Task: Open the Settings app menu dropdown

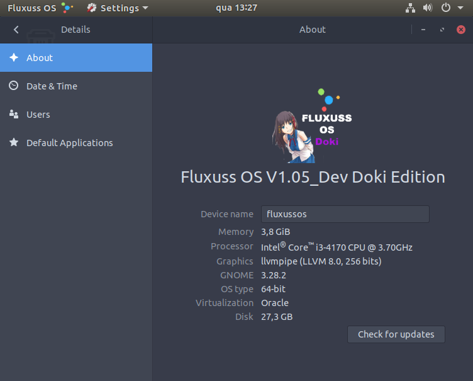Action: click(118, 8)
